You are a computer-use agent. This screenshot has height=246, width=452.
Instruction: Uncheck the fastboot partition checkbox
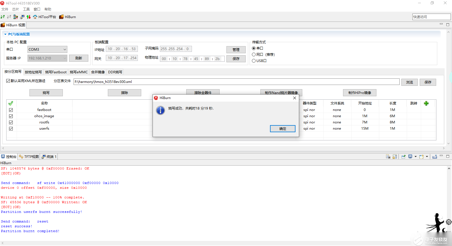(x=11, y=110)
